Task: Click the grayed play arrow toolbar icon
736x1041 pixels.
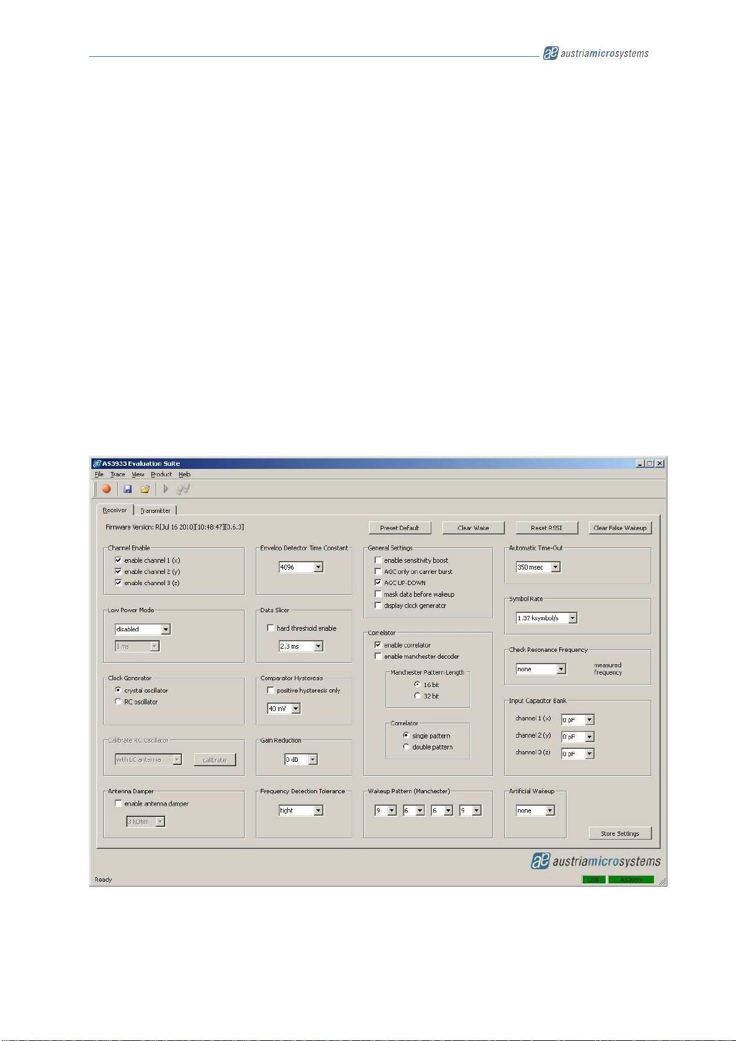Action: [x=166, y=489]
